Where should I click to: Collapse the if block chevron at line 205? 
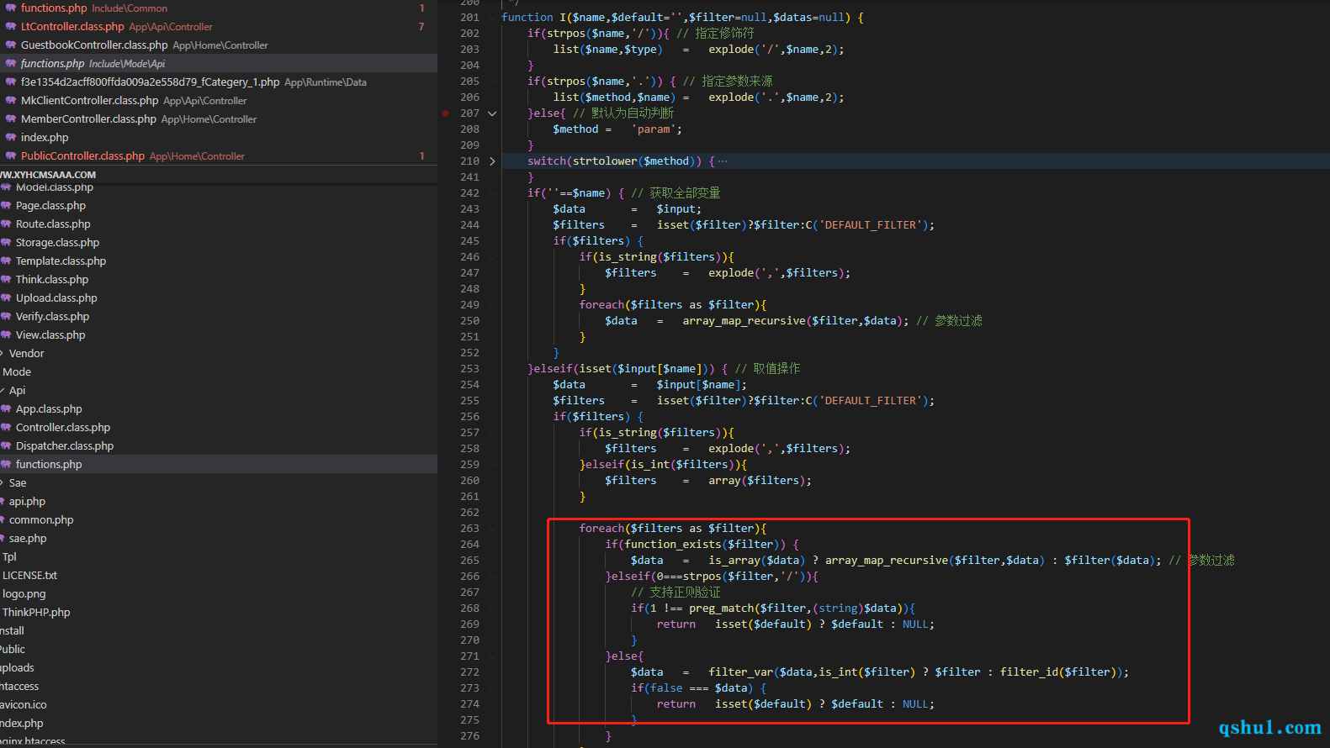(x=492, y=82)
